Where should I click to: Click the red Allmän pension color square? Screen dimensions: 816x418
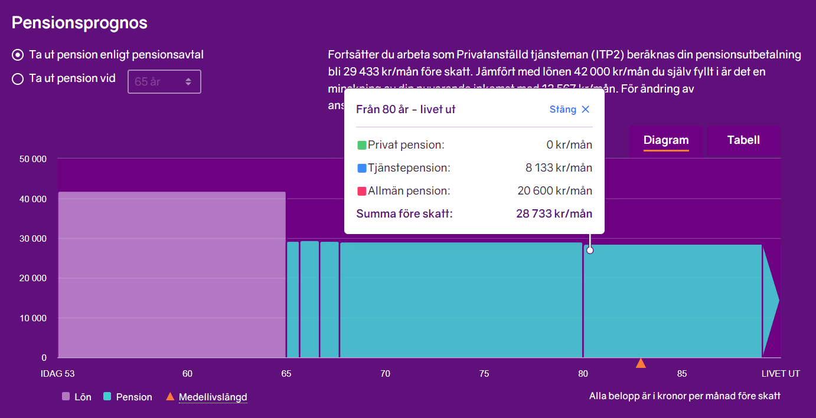362,191
